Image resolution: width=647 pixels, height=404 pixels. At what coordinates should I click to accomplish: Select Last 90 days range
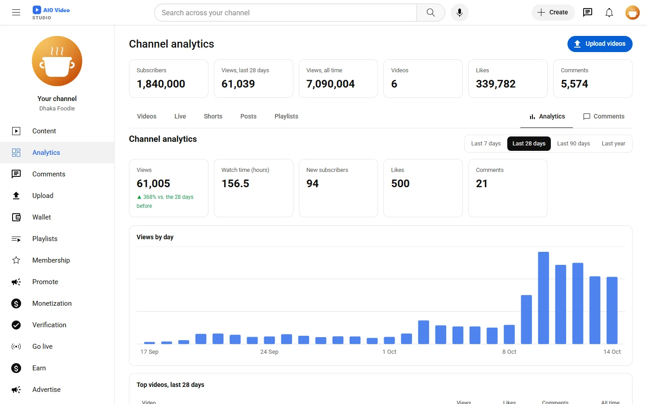(x=573, y=144)
